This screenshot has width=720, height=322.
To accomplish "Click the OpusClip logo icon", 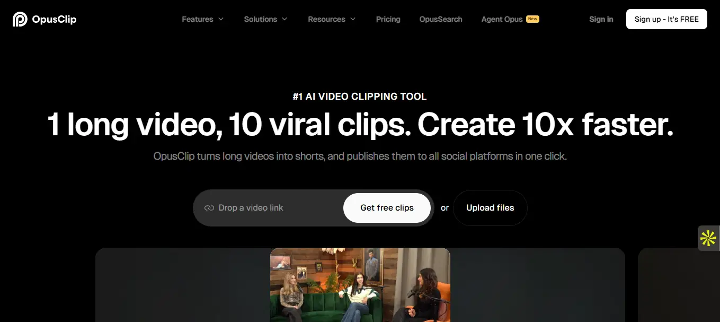I will coord(20,19).
